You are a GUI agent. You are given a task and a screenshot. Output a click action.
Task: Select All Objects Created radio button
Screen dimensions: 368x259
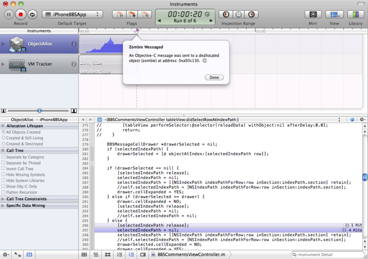tap(3, 132)
